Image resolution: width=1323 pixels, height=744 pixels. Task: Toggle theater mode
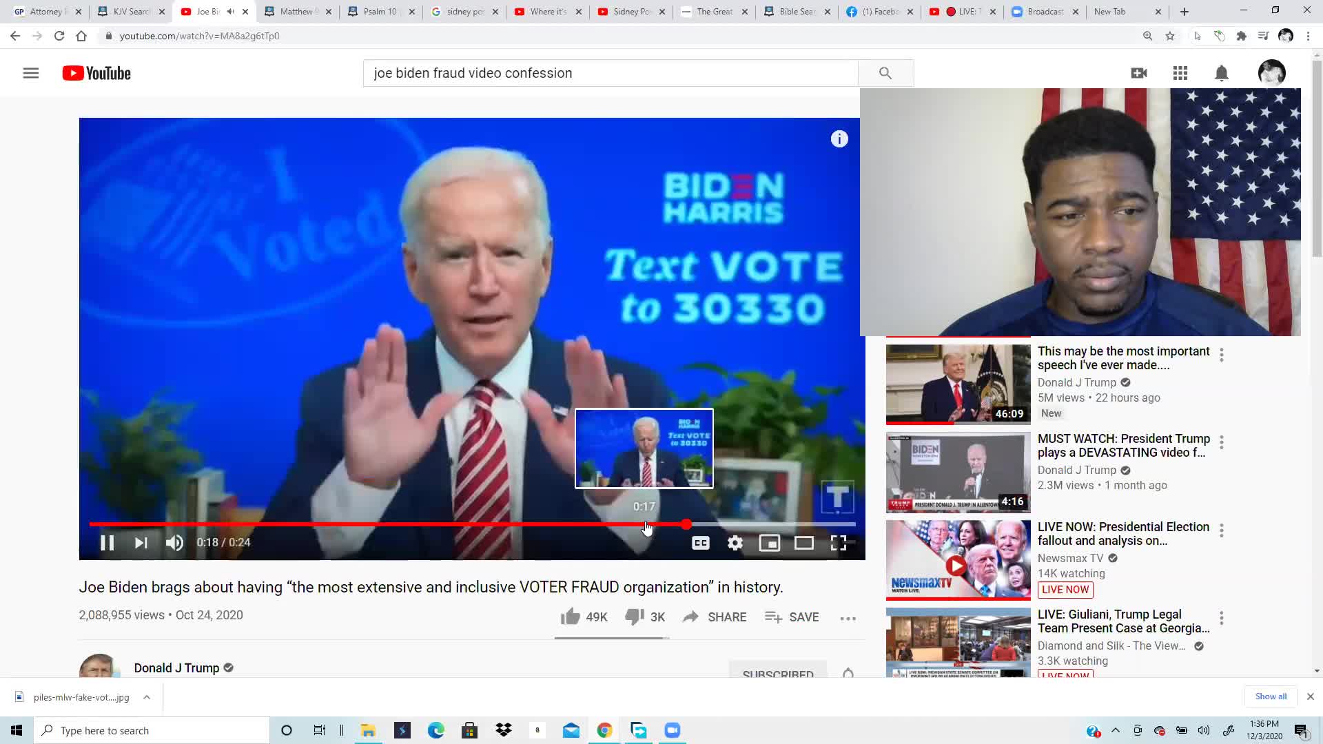[803, 543]
